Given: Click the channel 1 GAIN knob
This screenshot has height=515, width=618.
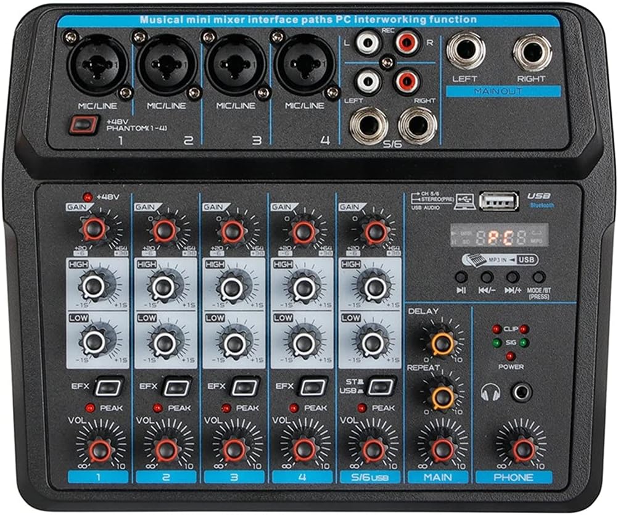Looking at the screenshot, I should pos(96,229).
